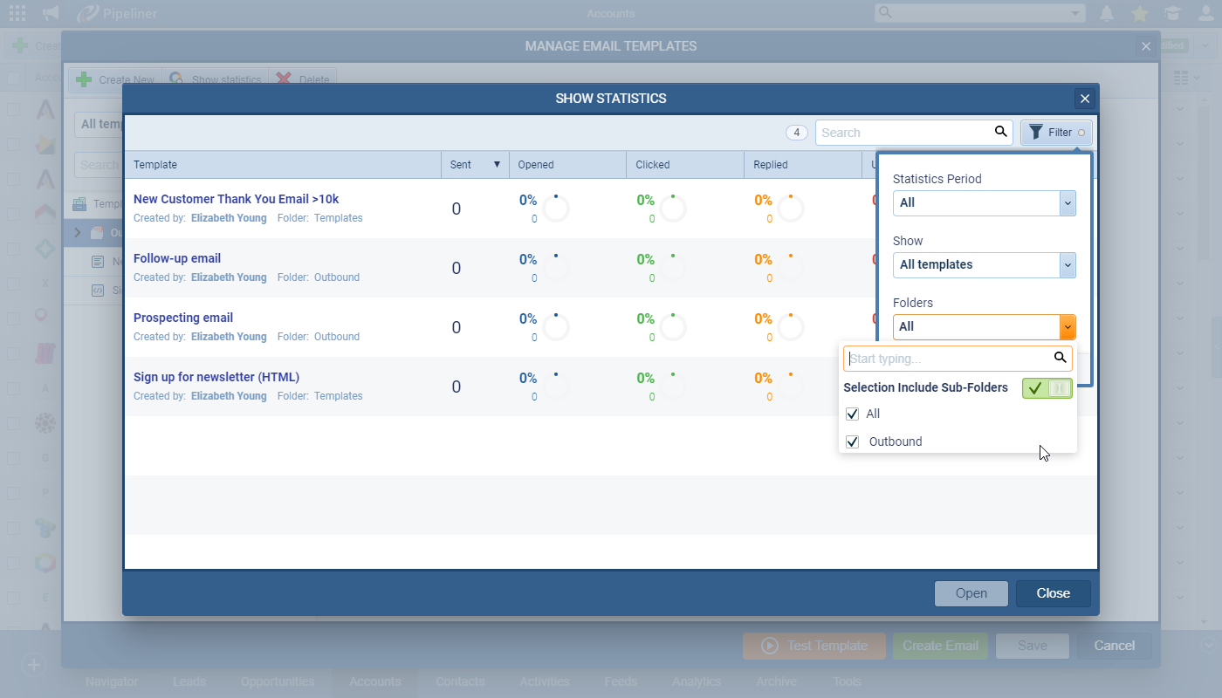Click the Filter funnel icon
This screenshot has width=1222, height=698.
coord(1036,133)
